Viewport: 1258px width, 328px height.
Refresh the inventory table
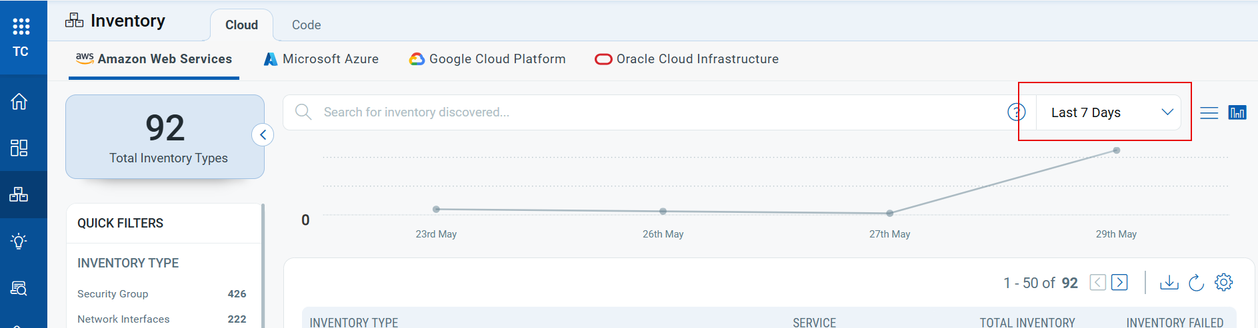[x=1197, y=283]
